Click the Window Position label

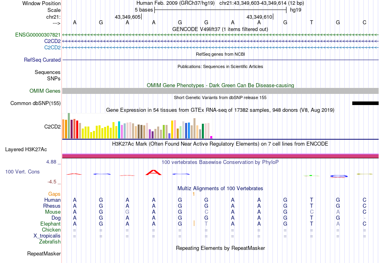41,3
